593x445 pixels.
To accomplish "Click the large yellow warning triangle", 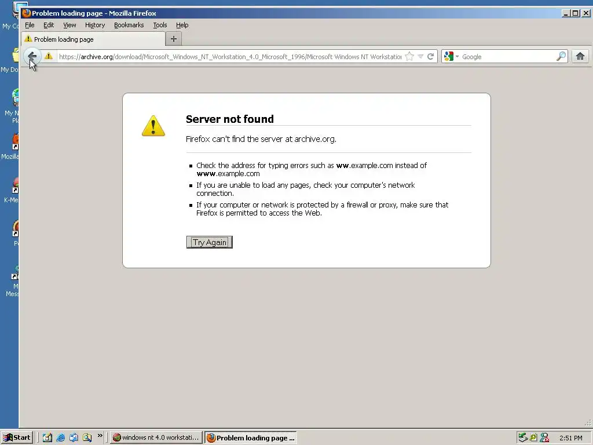I will point(153,126).
